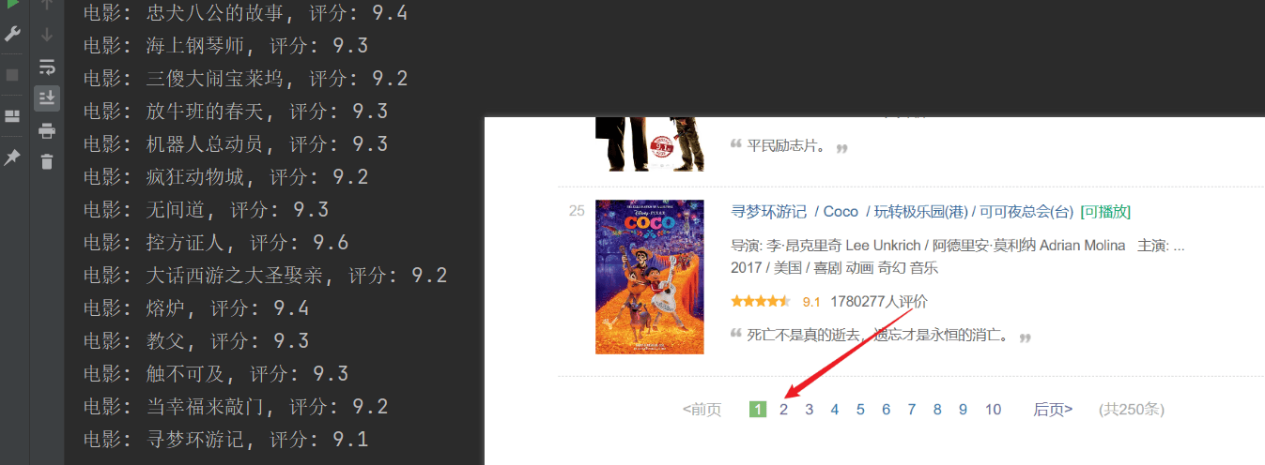
Task: Click the Coco movie poster thumbnail
Action: [x=650, y=277]
